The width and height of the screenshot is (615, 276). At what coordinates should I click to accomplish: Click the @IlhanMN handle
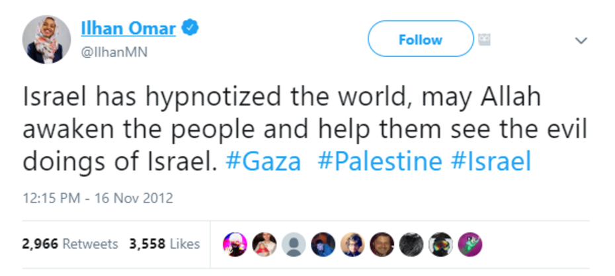coord(113,52)
